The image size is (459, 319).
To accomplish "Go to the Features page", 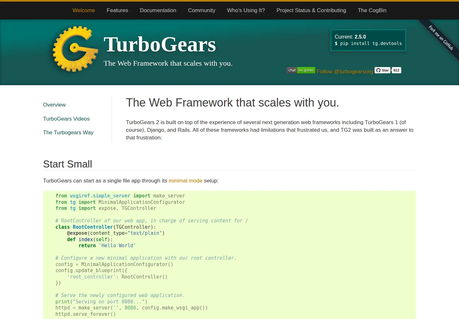I will tap(117, 10).
